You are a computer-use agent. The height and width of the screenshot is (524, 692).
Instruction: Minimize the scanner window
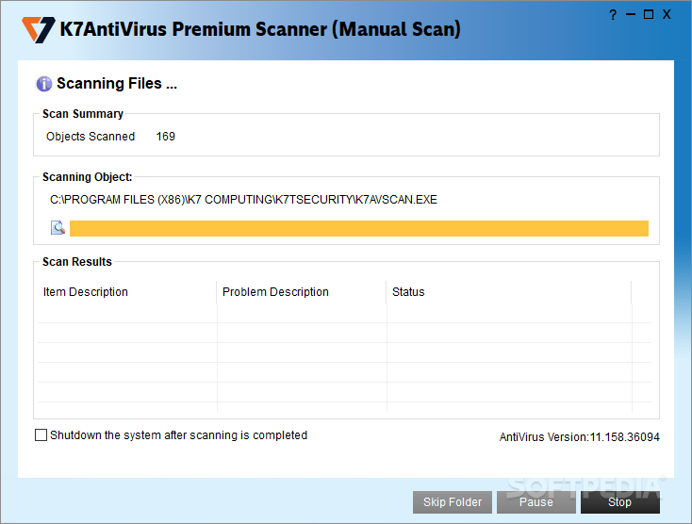(x=630, y=15)
